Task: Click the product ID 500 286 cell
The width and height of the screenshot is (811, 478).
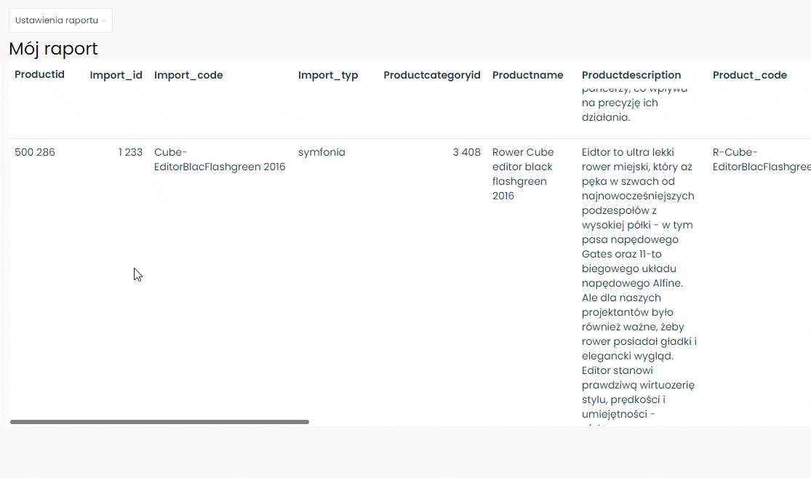Action: 35,152
